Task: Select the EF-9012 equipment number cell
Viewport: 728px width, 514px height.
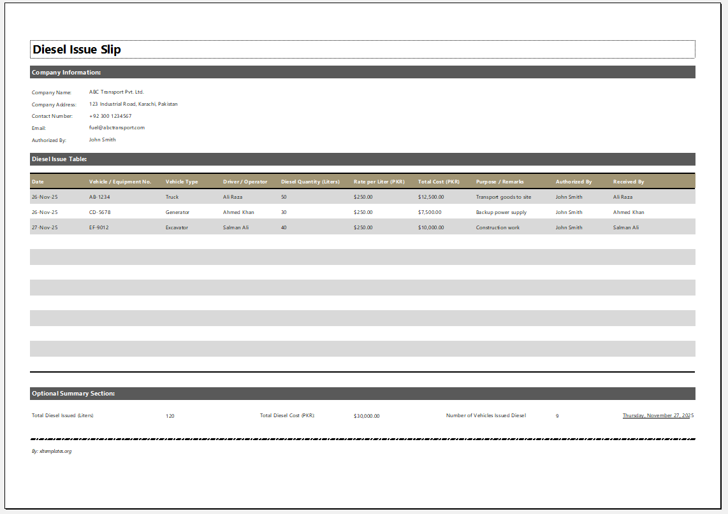Action: 99,227
